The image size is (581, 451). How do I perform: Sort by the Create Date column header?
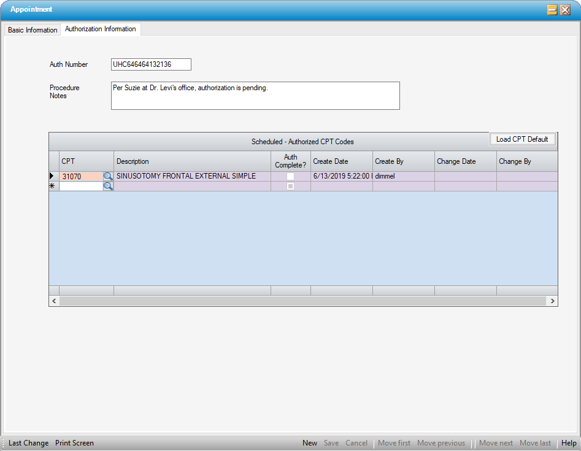pyautogui.click(x=341, y=161)
